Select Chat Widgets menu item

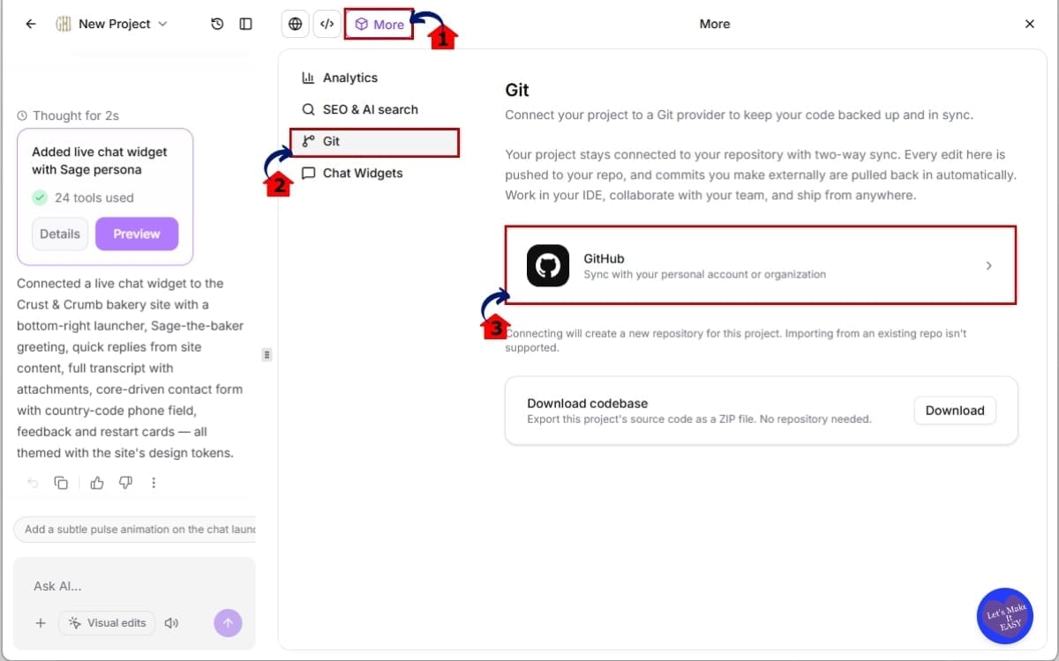374,173
